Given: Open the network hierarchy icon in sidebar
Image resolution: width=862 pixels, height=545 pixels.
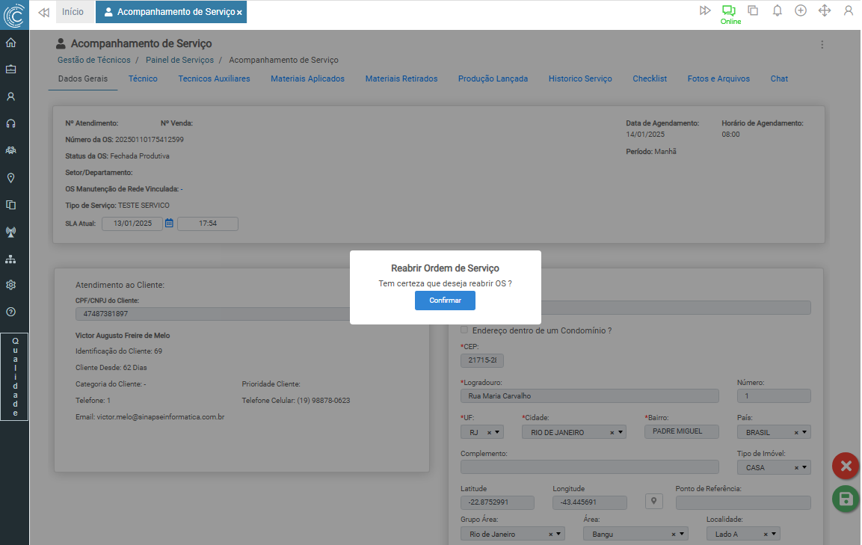Looking at the screenshot, I should tap(10, 259).
